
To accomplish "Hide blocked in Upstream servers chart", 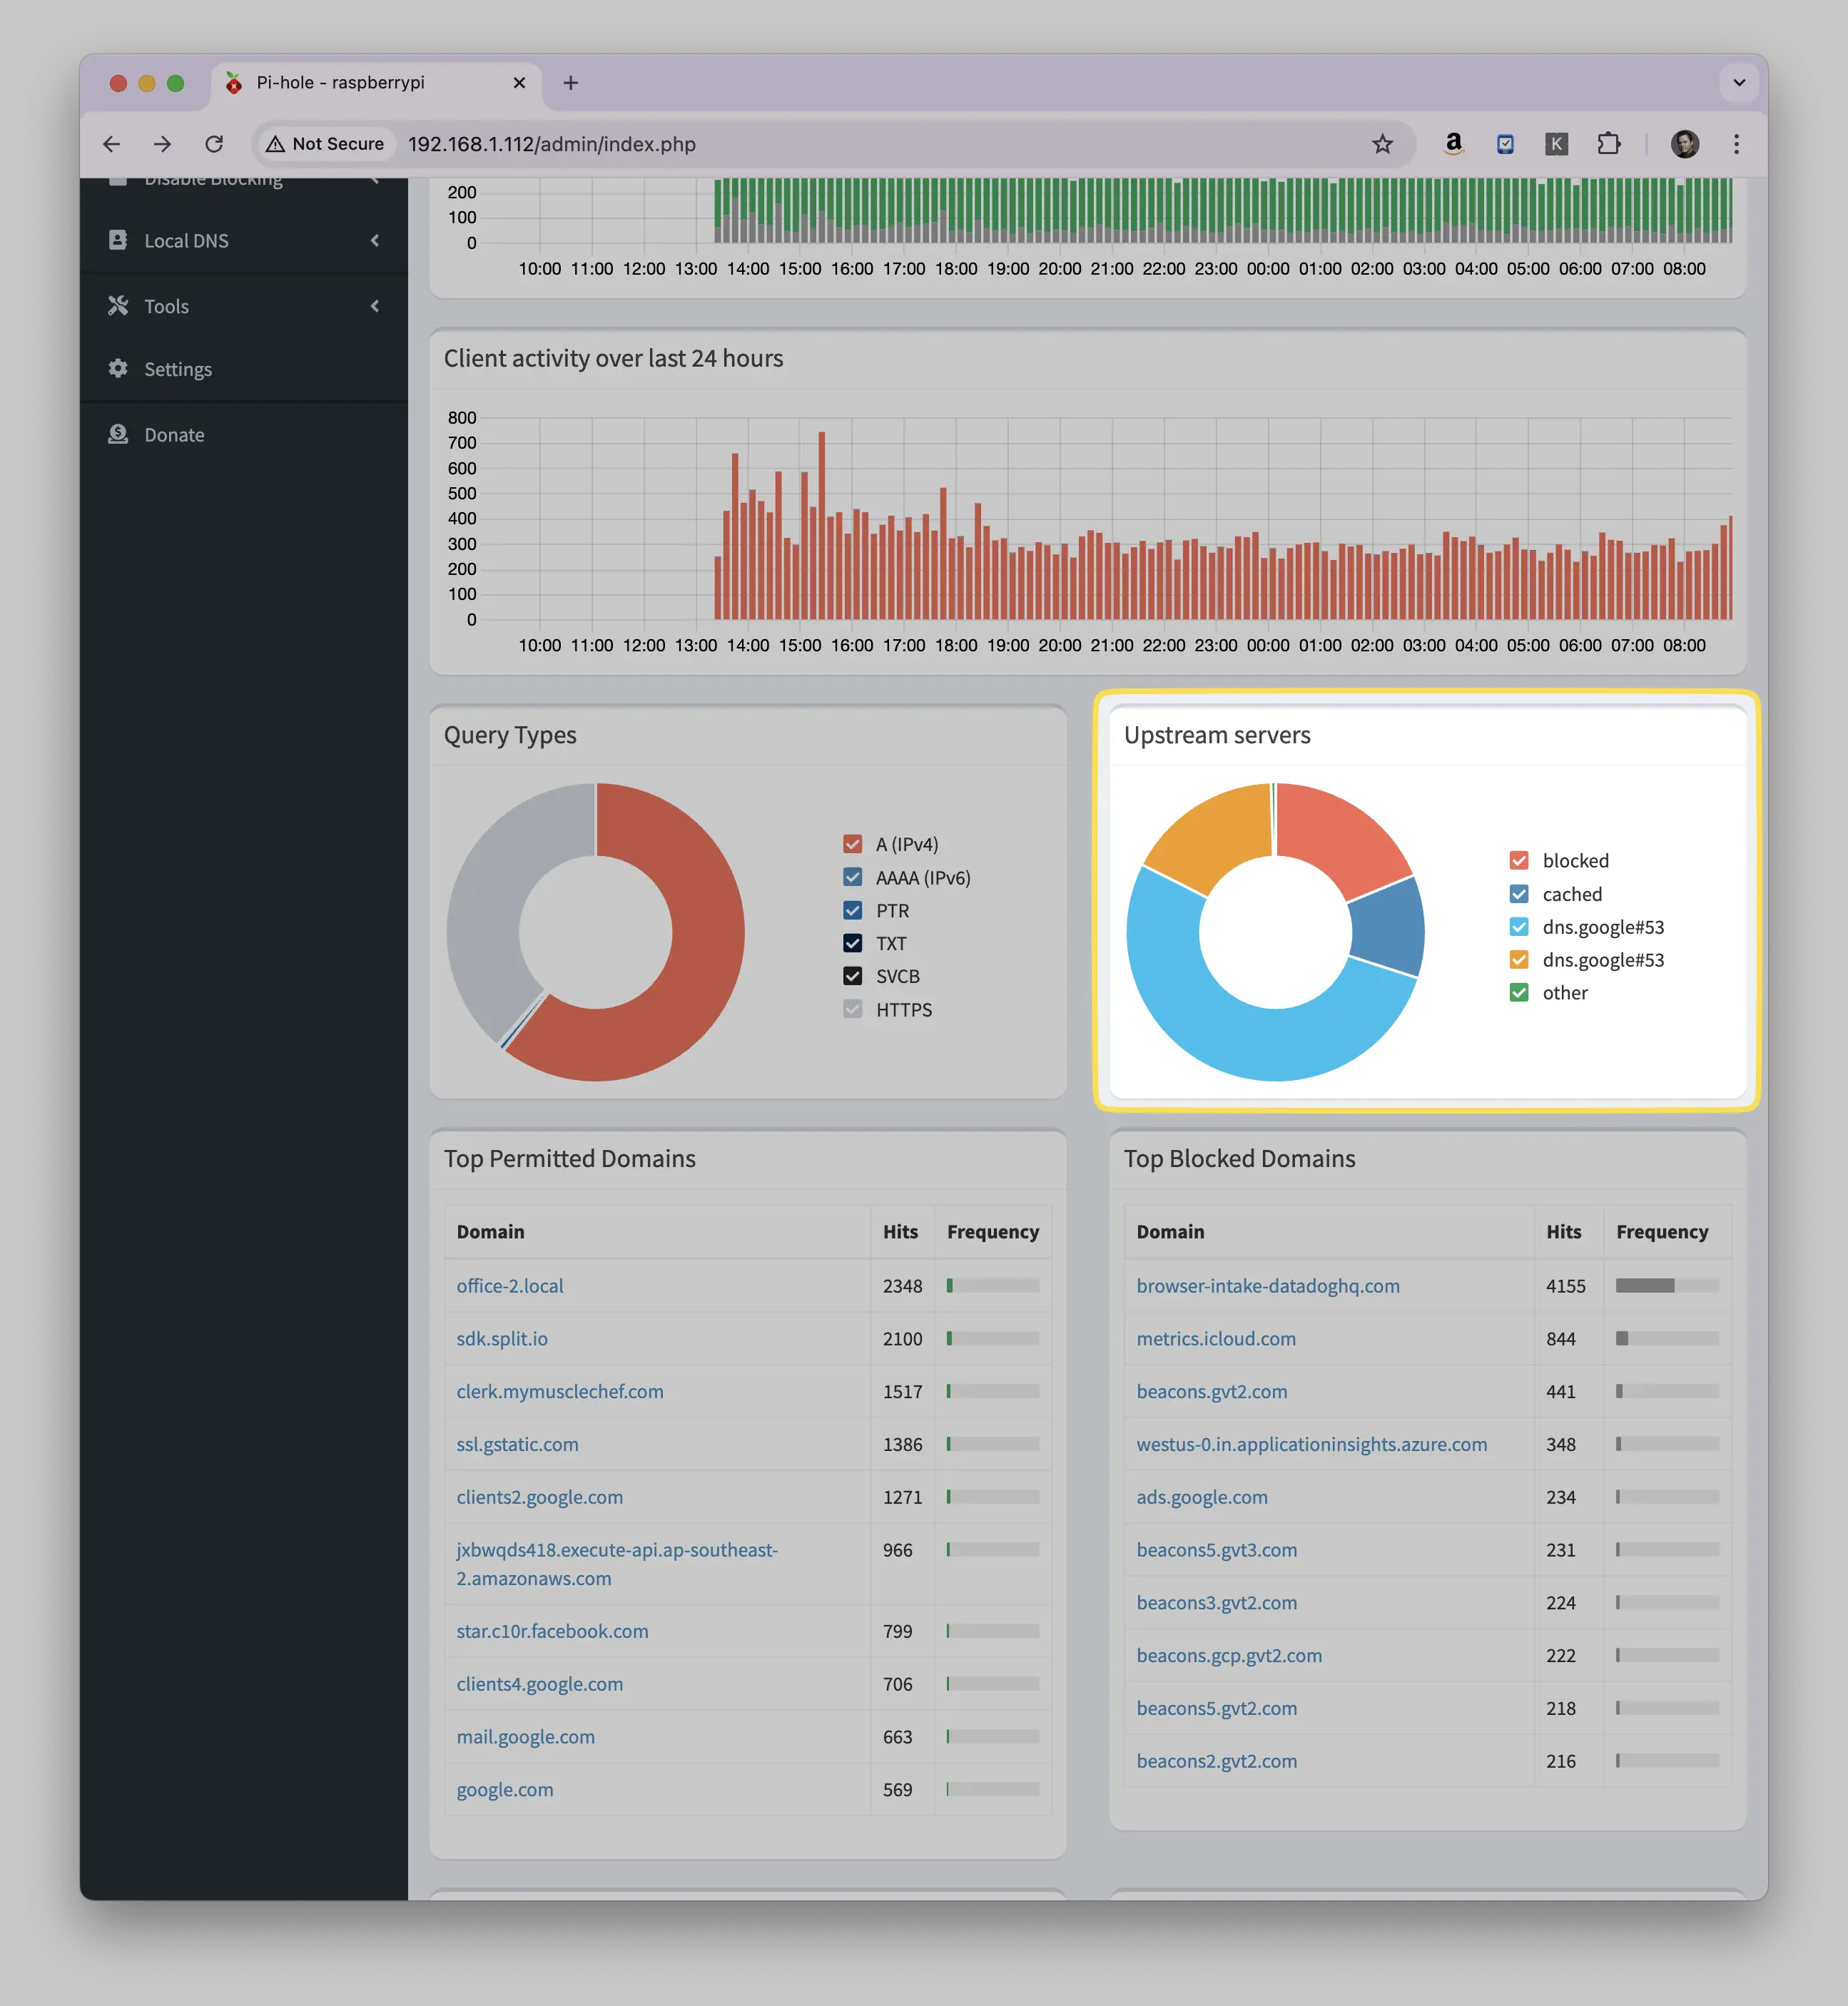I will tap(1519, 860).
